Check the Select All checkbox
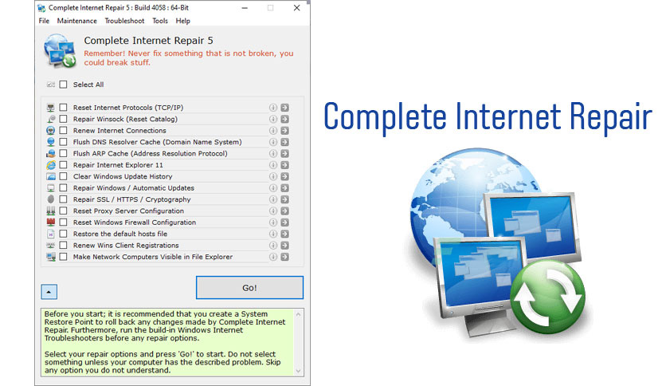The height and width of the screenshot is (386, 666). (x=63, y=85)
